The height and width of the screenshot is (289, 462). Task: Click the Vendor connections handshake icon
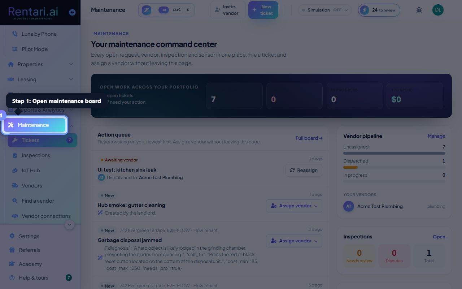coord(15,216)
